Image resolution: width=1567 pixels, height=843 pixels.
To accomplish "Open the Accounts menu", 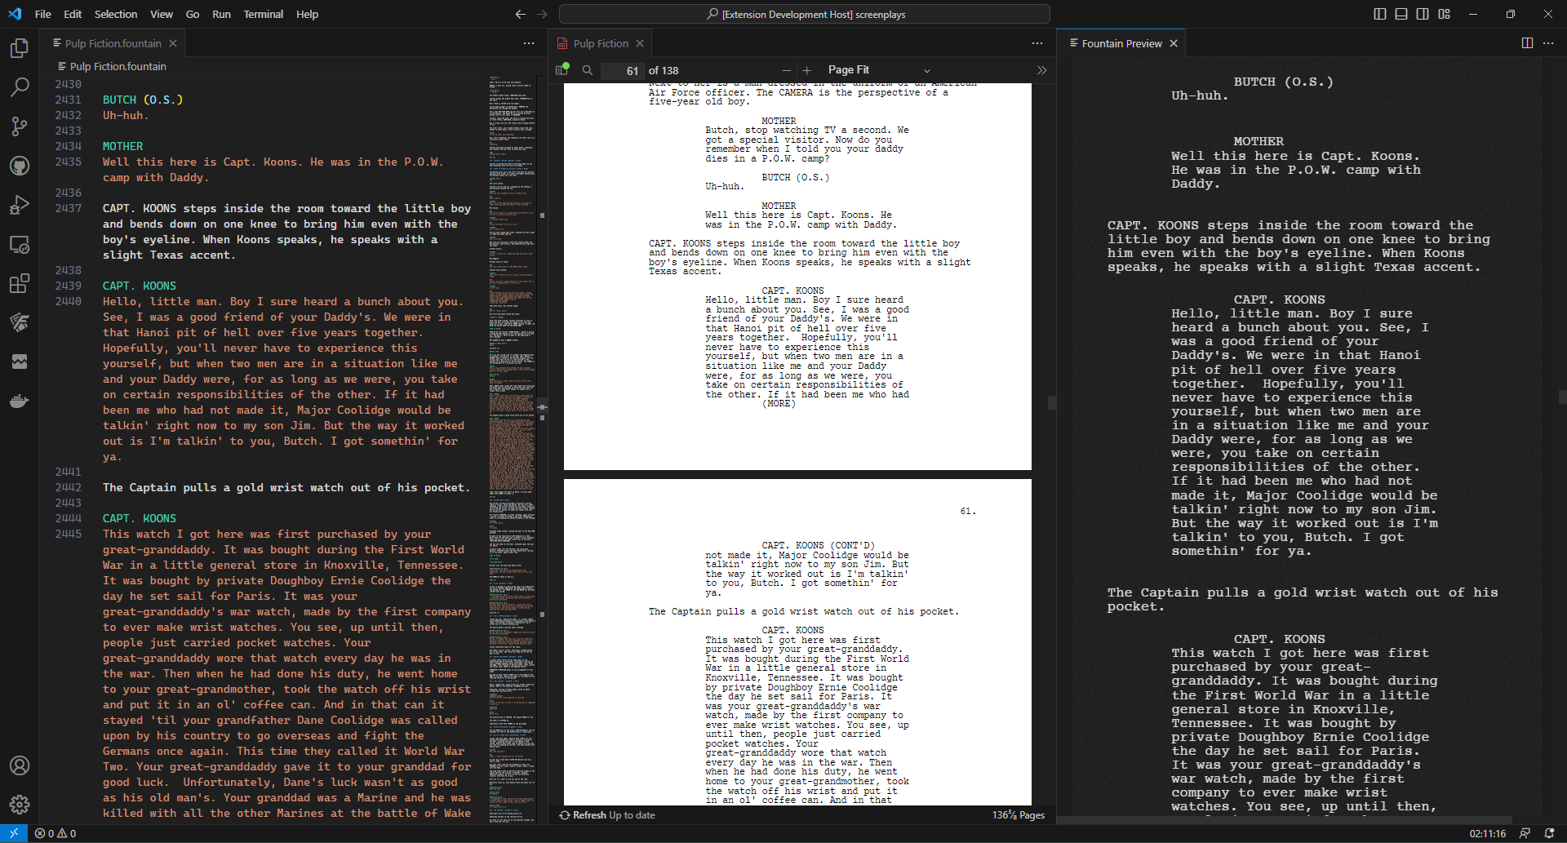I will pyautogui.click(x=20, y=765).
